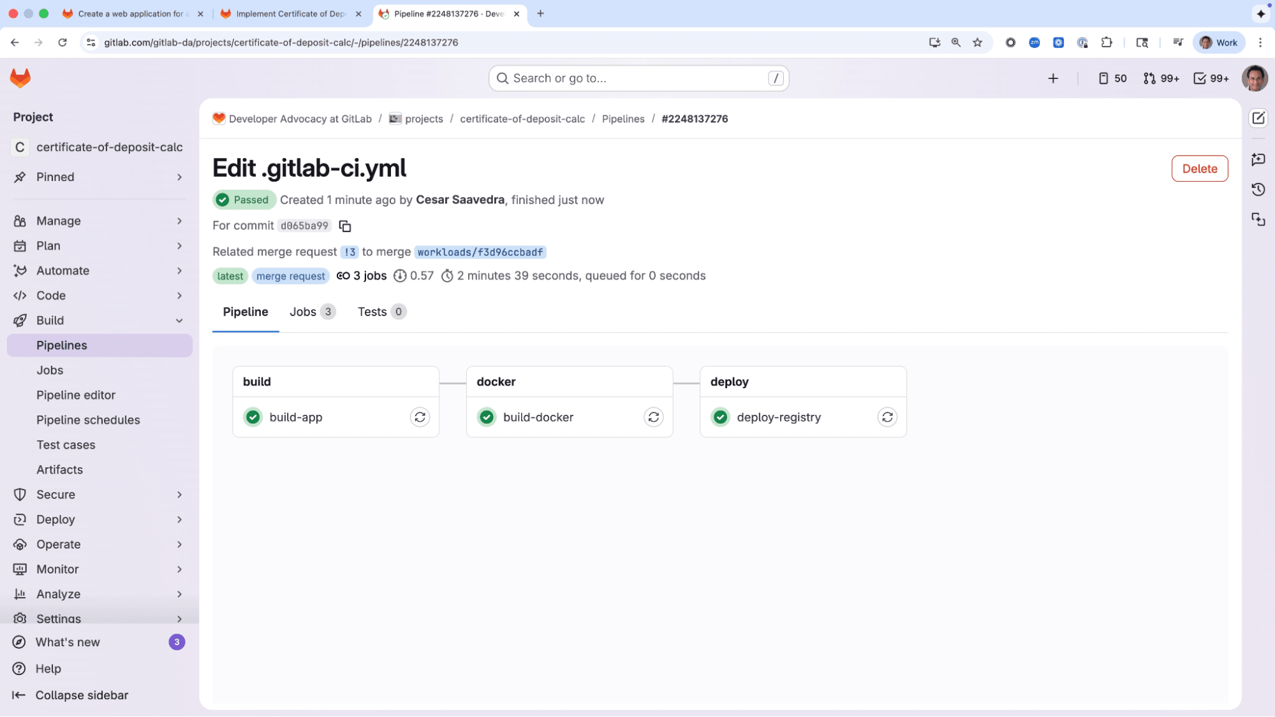Retry the deploy-registry job

(887, 417)
